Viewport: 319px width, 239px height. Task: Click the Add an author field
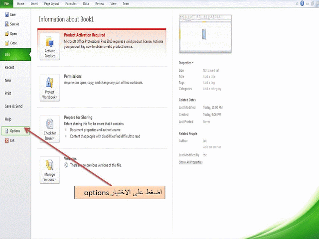(x=212, y=147)
